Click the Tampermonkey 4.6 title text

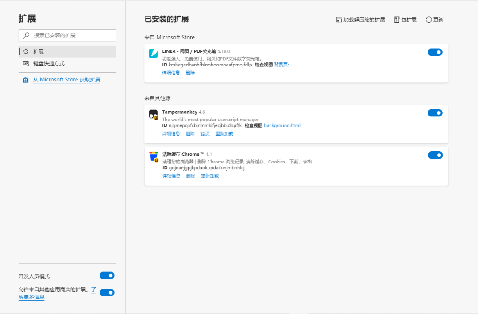click(184, 112)
